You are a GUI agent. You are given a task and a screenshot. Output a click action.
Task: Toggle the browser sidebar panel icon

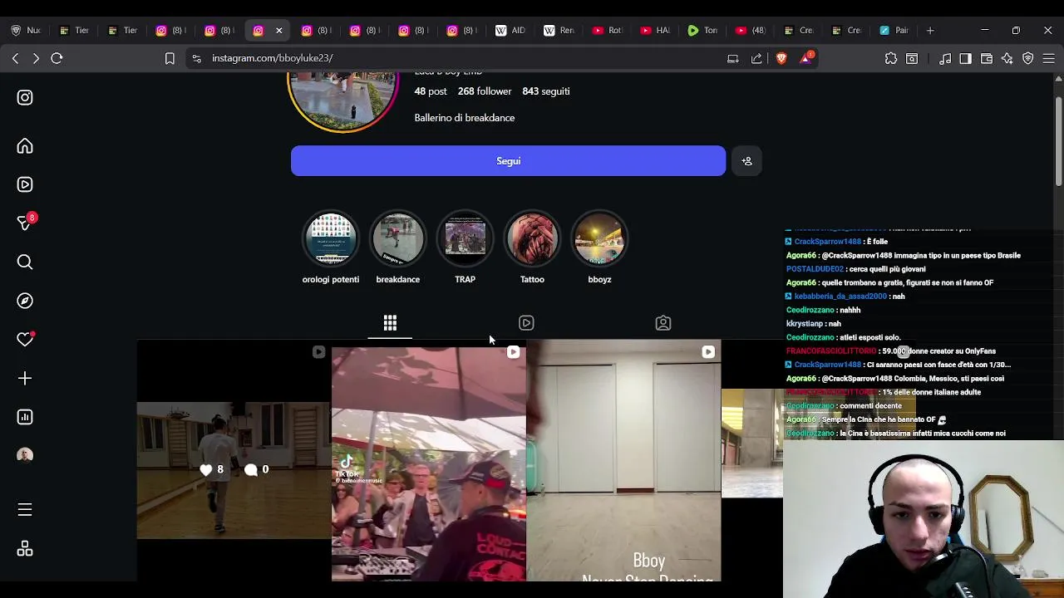965,58
